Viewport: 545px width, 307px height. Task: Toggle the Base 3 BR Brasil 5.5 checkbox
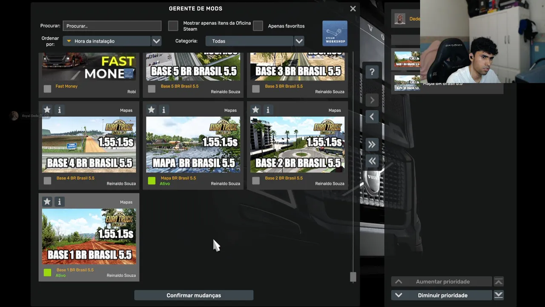click(256, 89)
